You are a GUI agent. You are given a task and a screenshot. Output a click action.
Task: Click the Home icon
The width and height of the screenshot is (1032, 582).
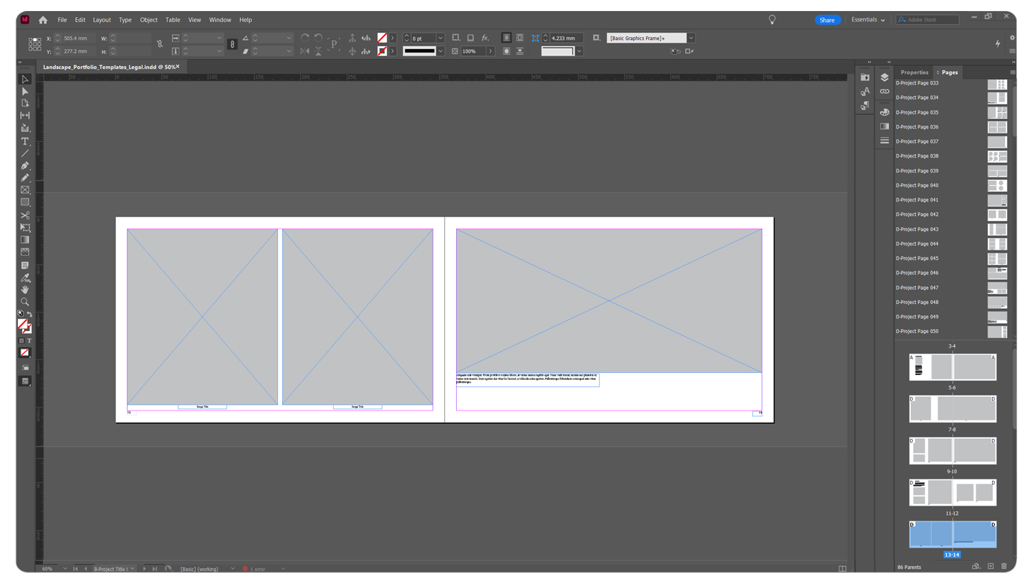(43, 20)
